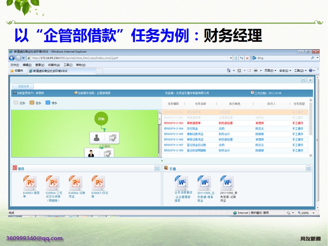Click the IE forward navigation button

(18, 58)
